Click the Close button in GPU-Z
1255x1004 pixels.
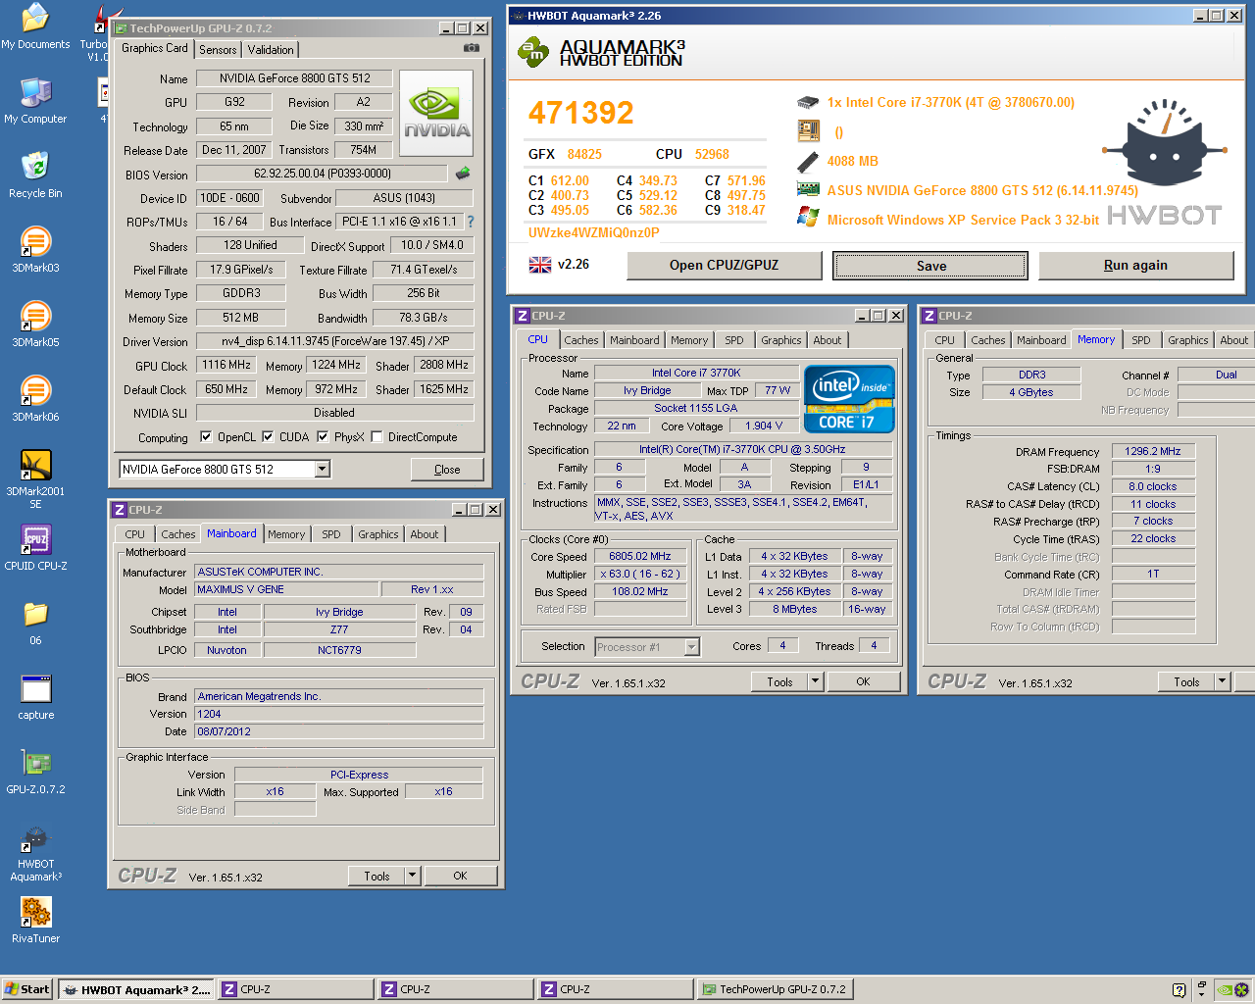click(447, 470)
